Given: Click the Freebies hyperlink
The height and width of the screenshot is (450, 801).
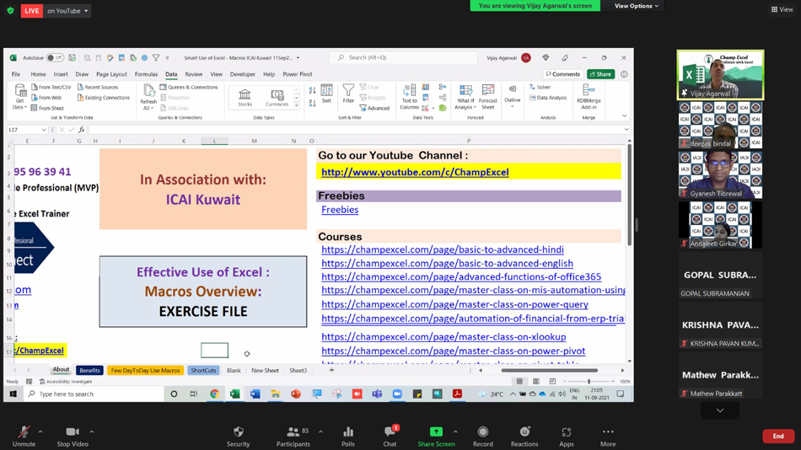Looking at the screenshot, I should 340,210.
